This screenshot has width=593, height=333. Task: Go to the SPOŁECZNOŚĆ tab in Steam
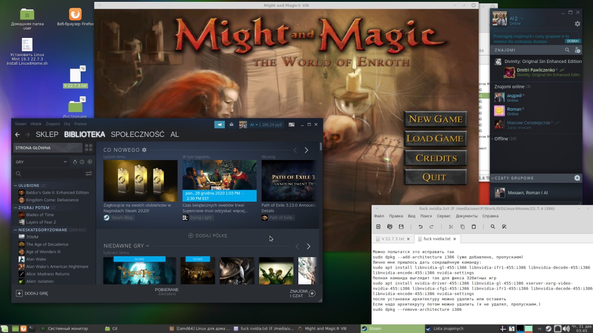[x=138, y=135]
